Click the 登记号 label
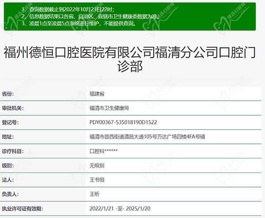 (10, 122)
